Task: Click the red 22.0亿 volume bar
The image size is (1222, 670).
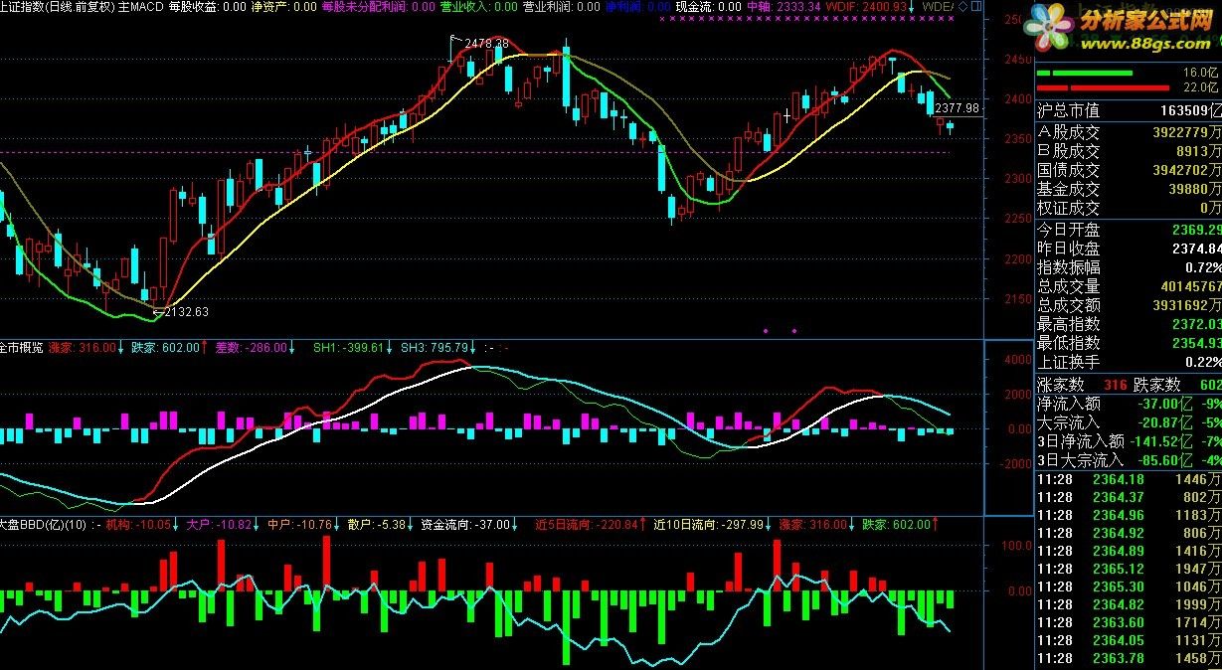Action: click(x=1102, y=87)
